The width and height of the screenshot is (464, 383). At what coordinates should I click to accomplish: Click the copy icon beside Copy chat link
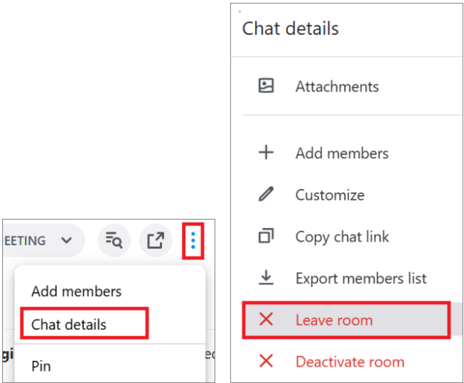(266, 237)
